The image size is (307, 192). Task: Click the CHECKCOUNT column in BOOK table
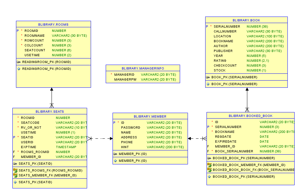tap(225, 66)
